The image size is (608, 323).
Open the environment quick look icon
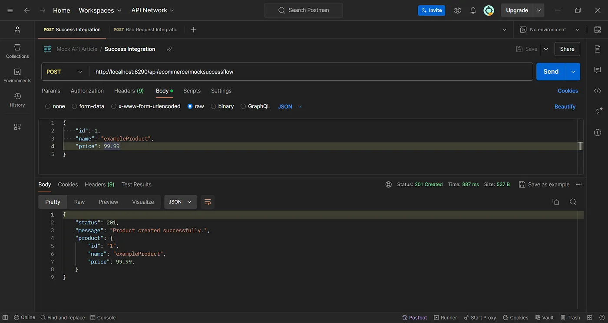pos(598,30)
